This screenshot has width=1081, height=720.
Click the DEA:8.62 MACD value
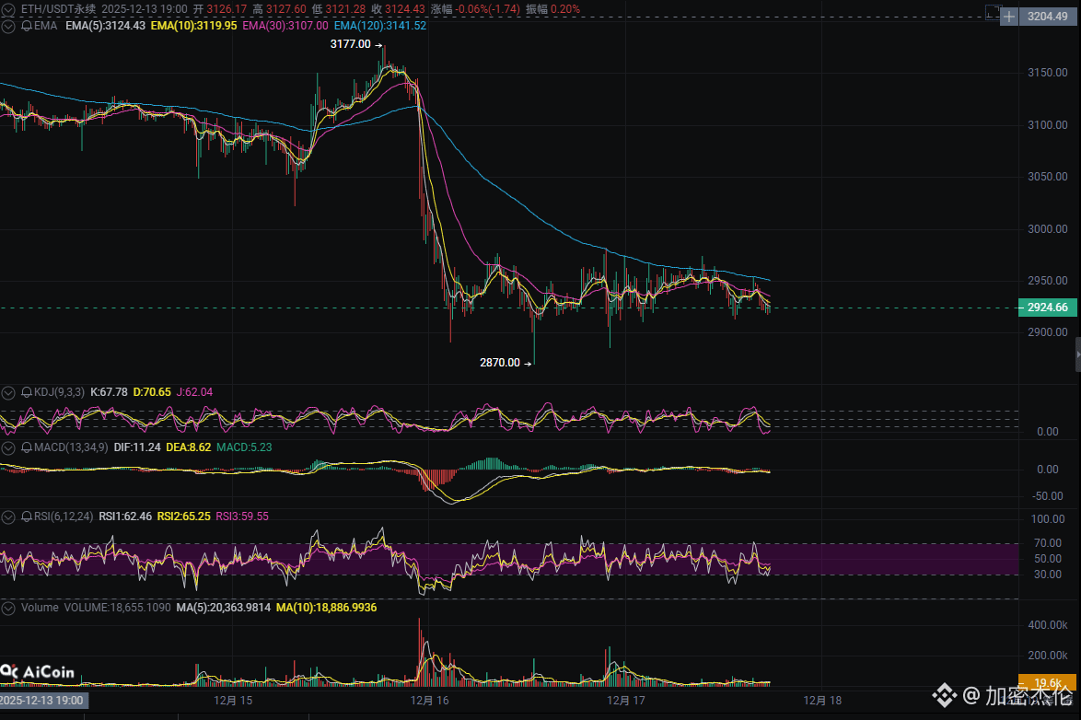(188, 447)
